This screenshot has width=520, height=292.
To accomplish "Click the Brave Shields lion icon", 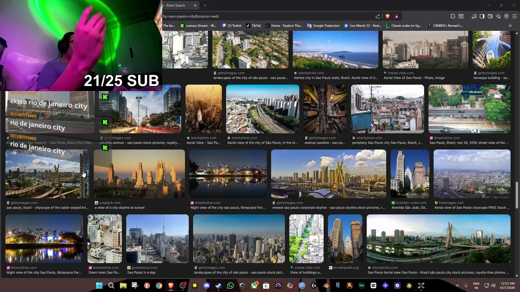I will click(x=387, y=16).
